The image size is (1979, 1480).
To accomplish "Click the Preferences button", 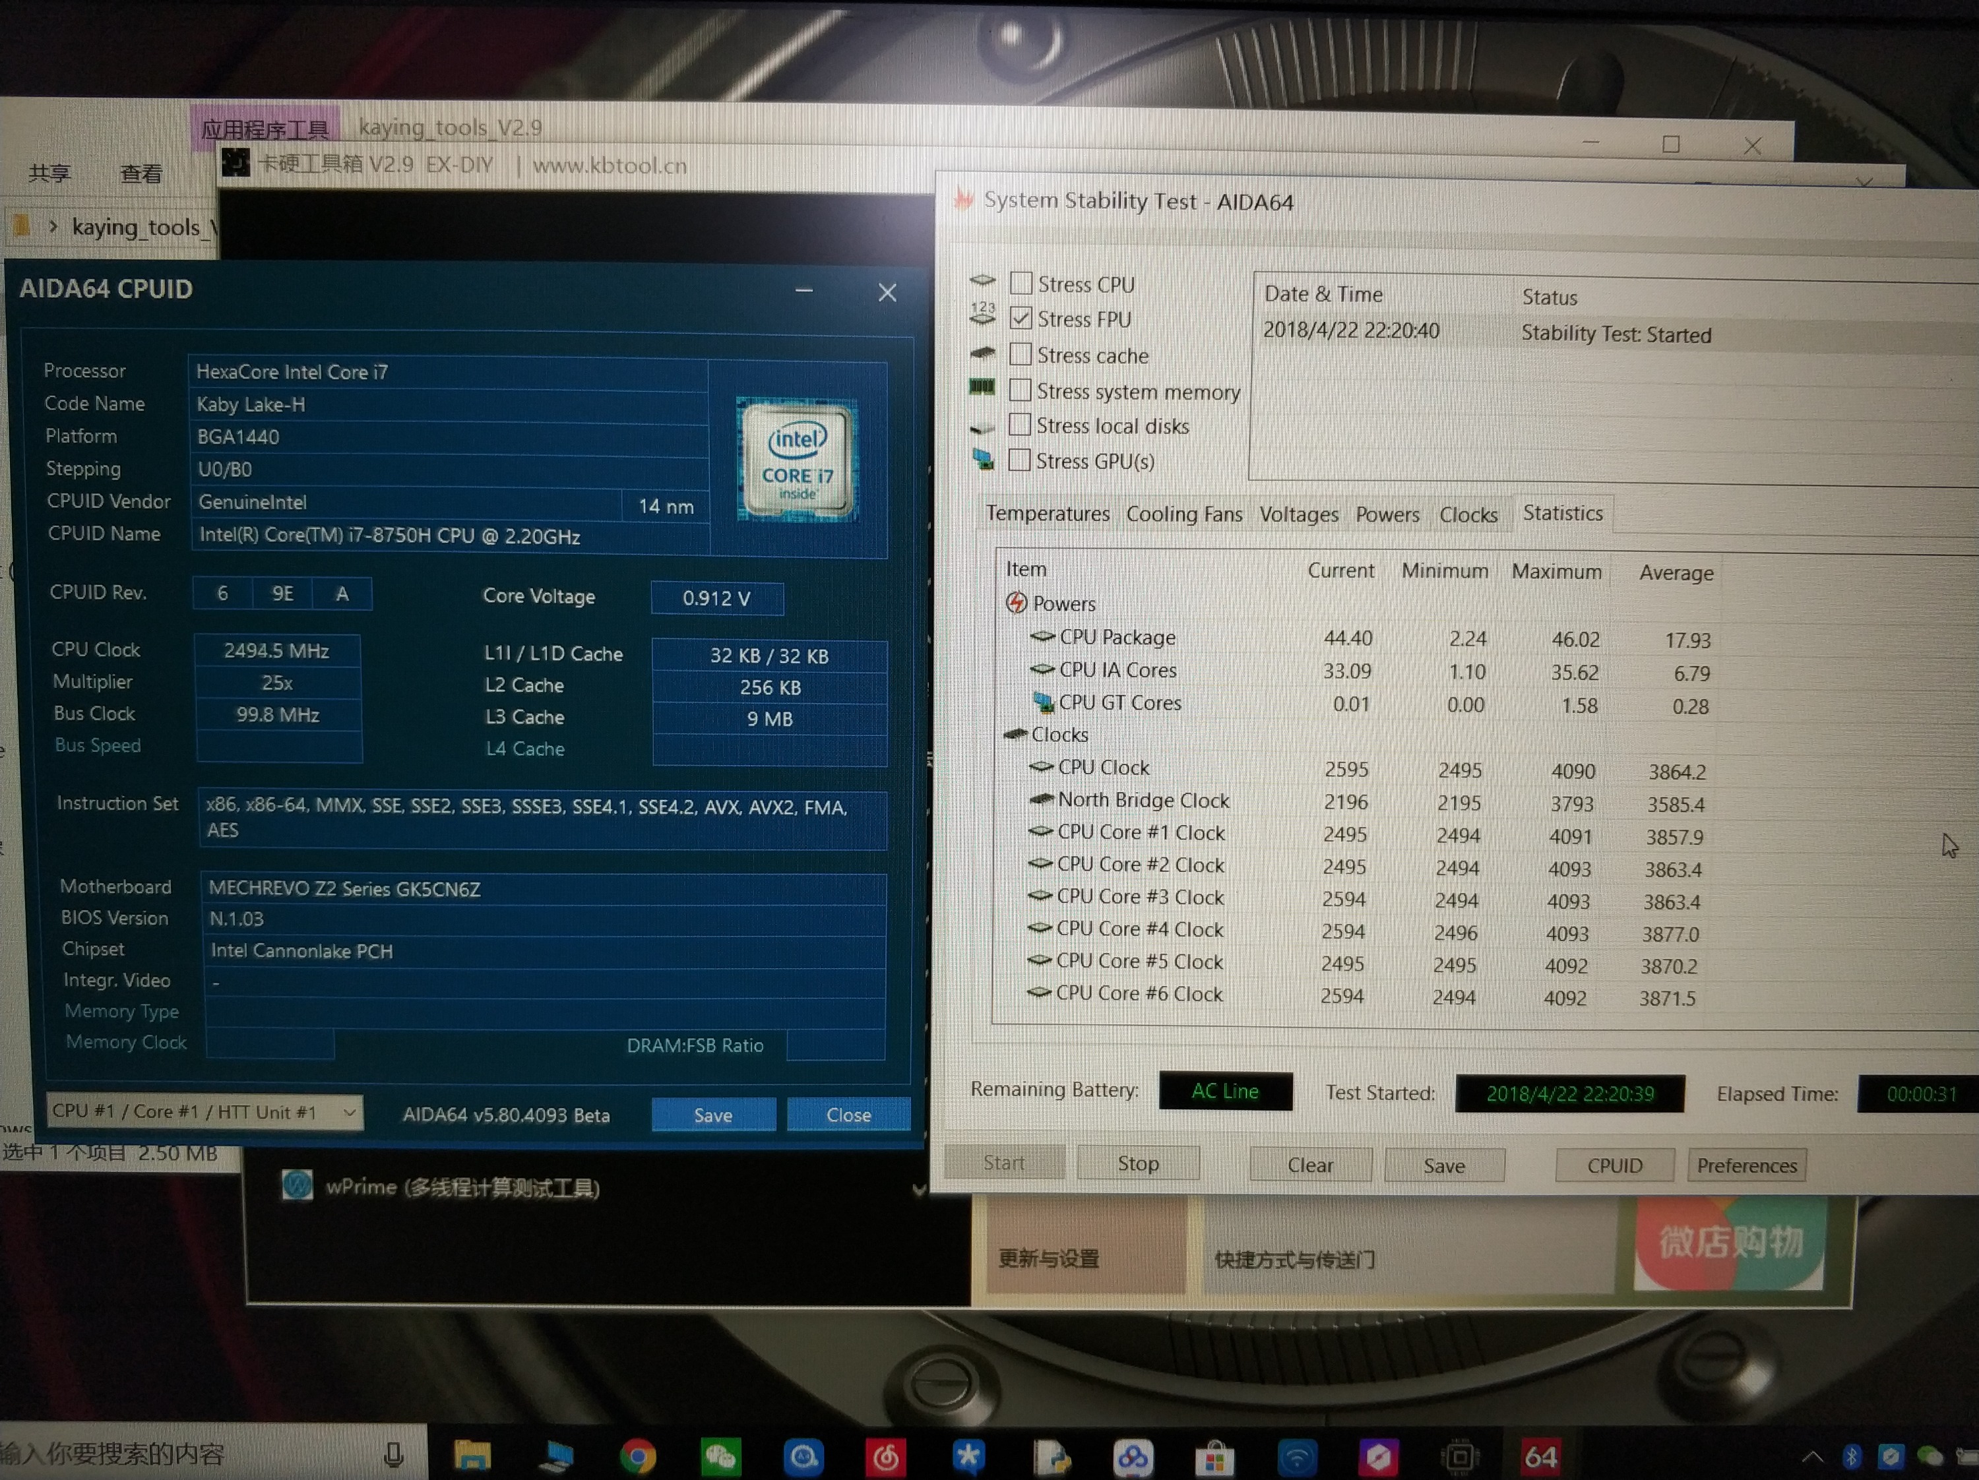I will coord(1745,1165).
